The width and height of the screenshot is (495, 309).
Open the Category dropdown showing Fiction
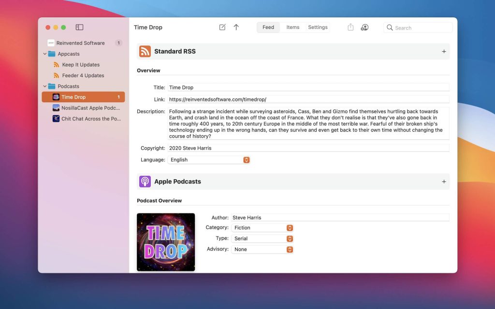290,227
